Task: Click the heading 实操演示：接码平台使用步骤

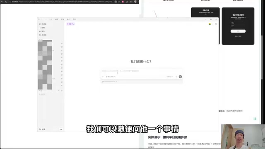Action: pos(167,137)
